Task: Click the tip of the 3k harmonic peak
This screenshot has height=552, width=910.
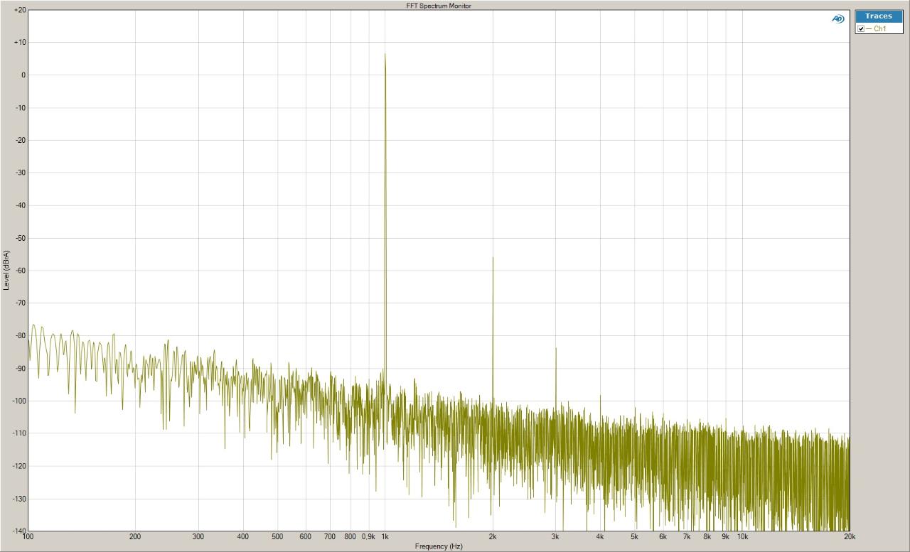Action: pos(556,348)
